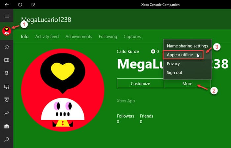The width and height of the screenshot is (231, 148).
Task: Click the large profile avatar picture
Action: click(x=63, y=90)
